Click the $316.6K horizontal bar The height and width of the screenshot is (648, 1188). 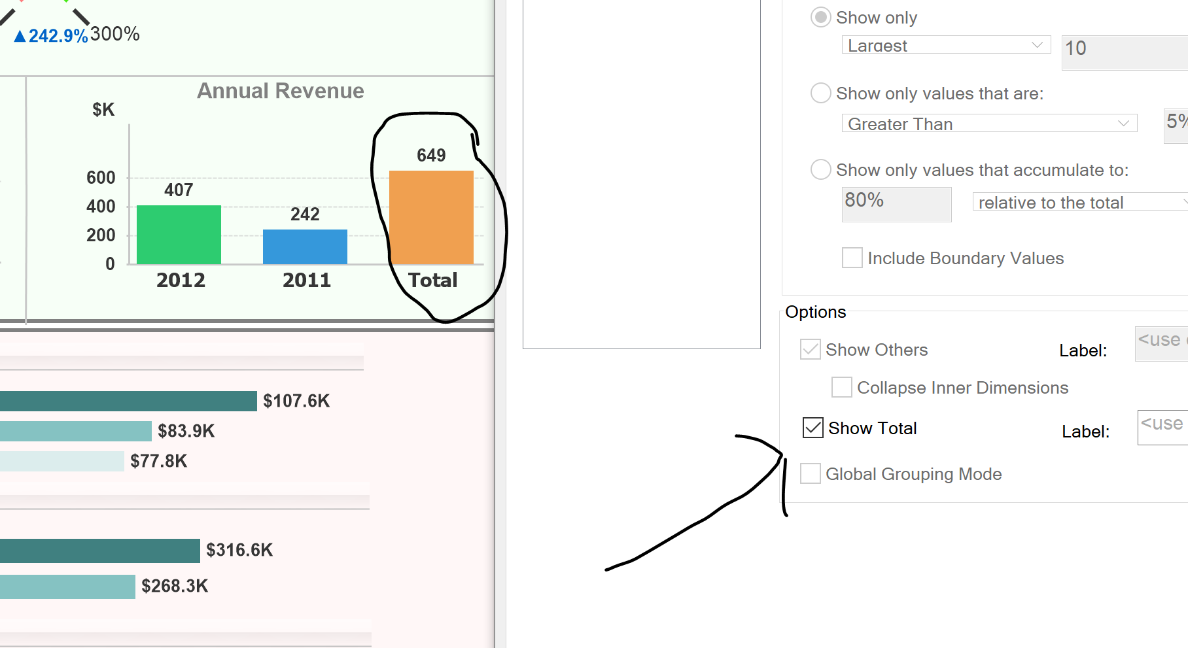[99, 551]
